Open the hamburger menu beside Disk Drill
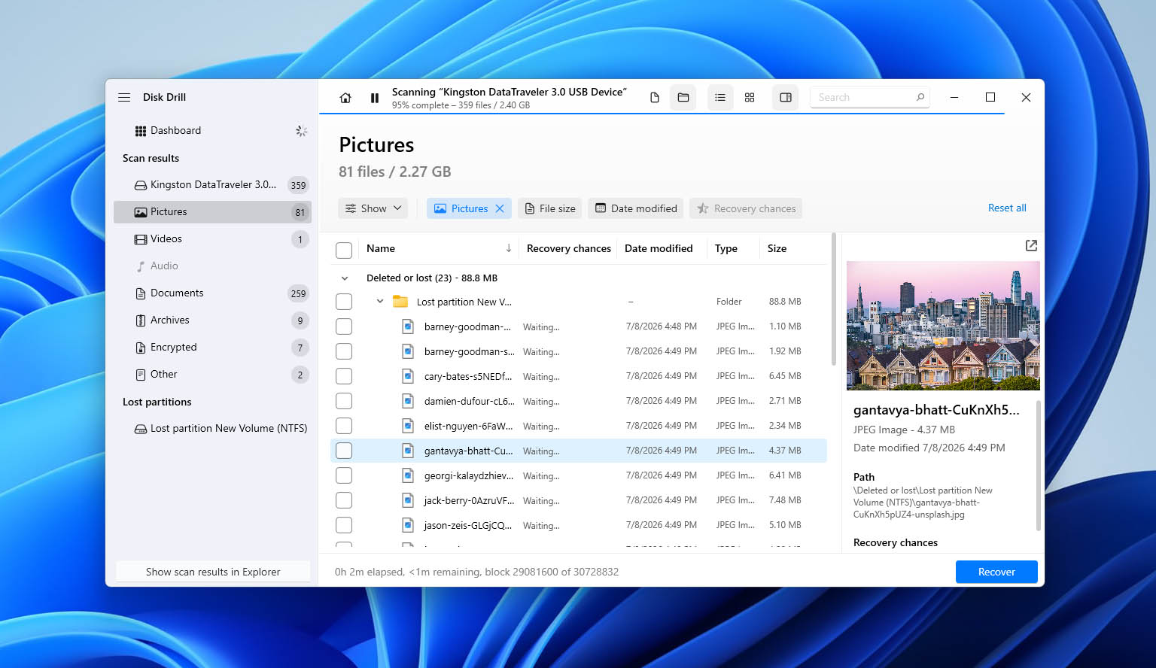The height and width of the screenshot is (668, 1156). point(124,97)
